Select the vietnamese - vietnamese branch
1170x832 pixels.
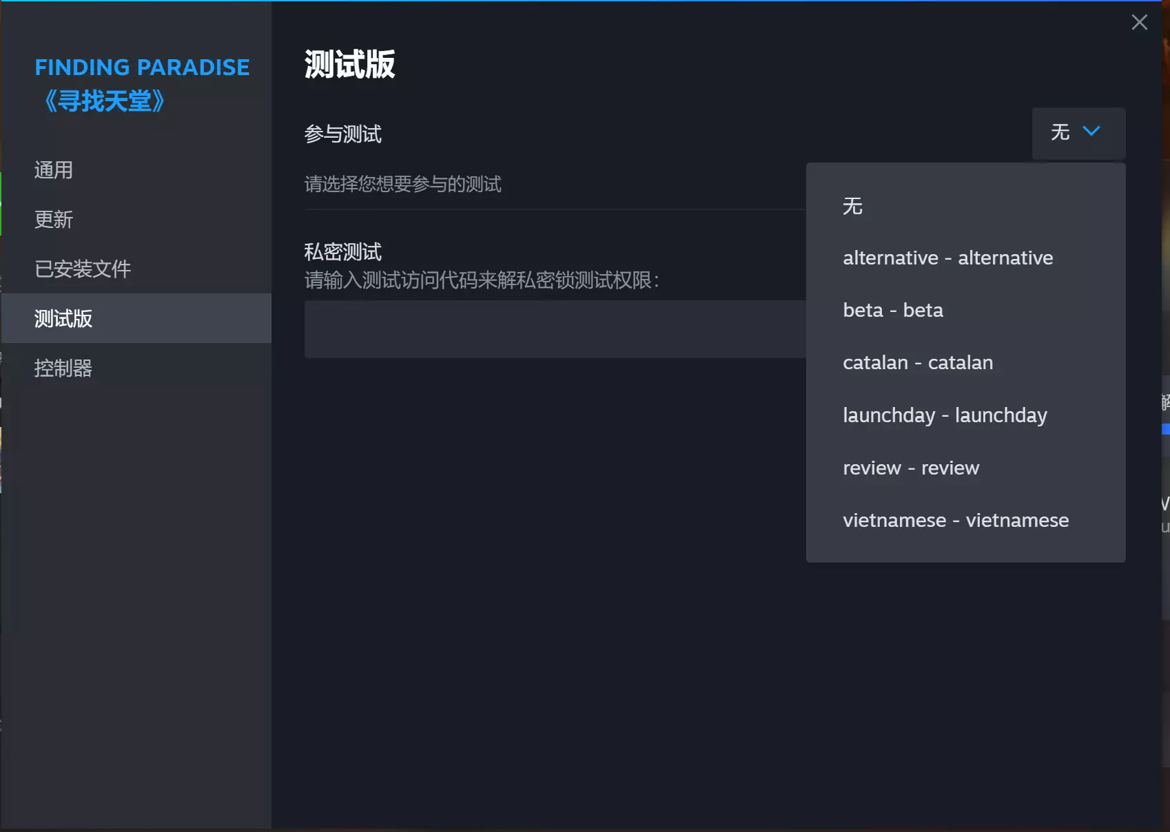tap(965, 520)
